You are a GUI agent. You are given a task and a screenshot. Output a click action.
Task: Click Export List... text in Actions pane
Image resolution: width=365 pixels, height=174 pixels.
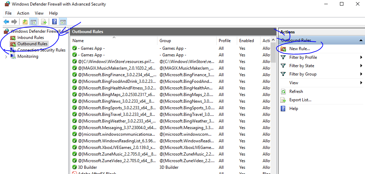300,100
